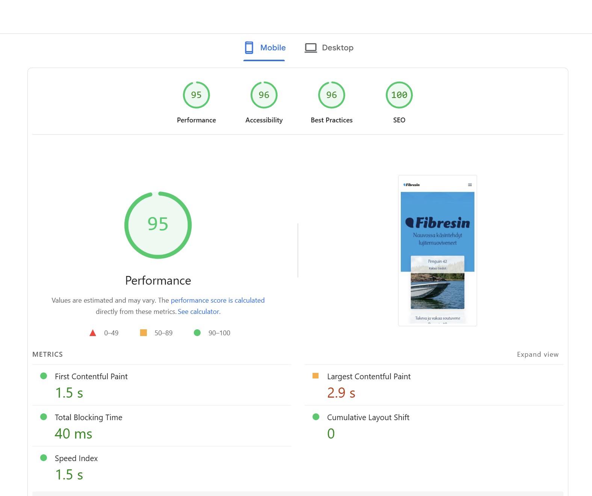Jump to Accessibility score gauge 96
The image size is (592, 496).
[x=264, y=95]
